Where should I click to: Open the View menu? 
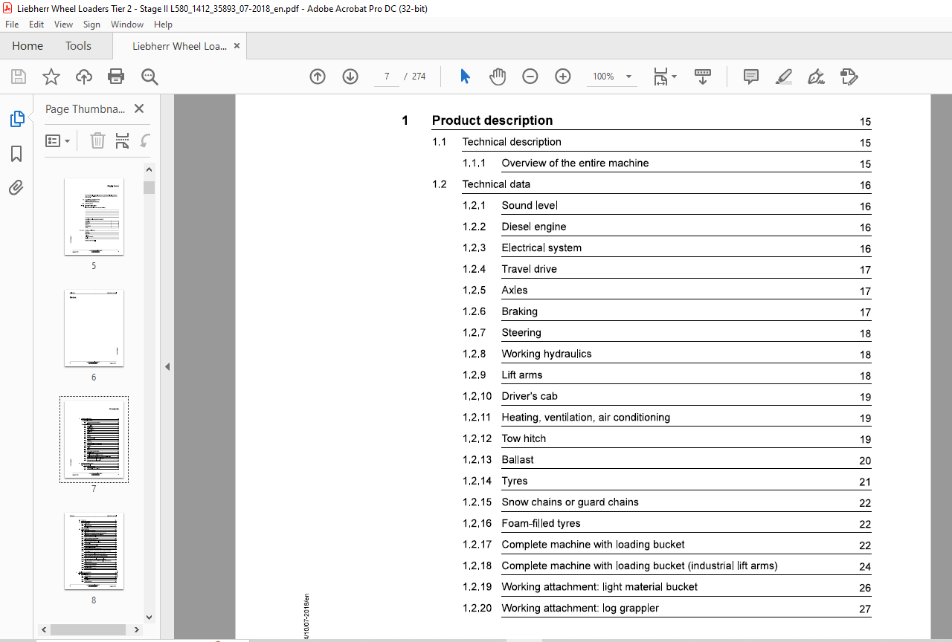(x=63, y=25)
